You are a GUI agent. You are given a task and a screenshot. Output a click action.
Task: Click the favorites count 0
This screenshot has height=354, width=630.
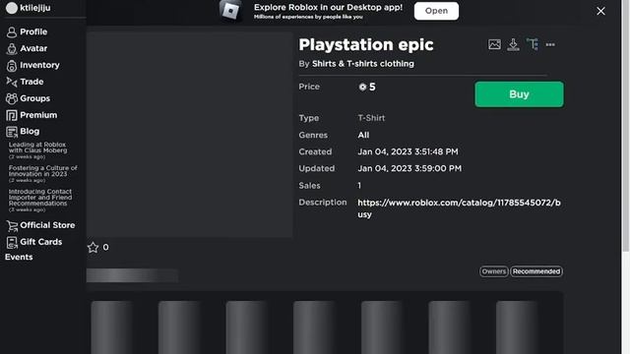105,247
